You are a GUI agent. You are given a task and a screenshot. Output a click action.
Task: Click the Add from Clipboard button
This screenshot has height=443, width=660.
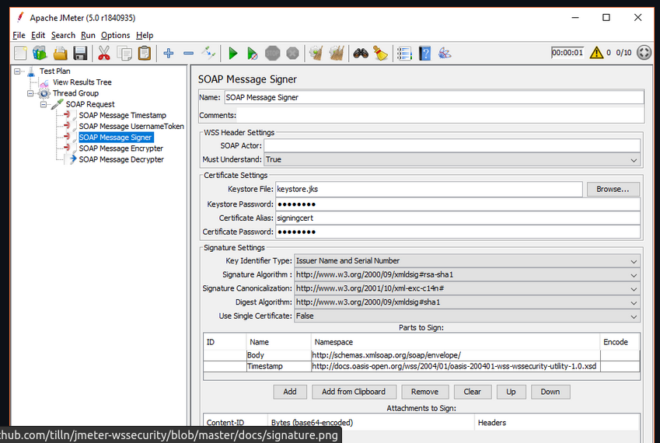(x=354, y=392)
